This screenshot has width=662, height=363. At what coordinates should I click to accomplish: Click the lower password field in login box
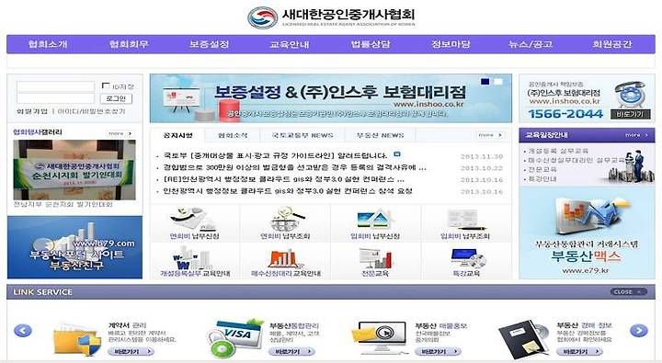point(56,98)
